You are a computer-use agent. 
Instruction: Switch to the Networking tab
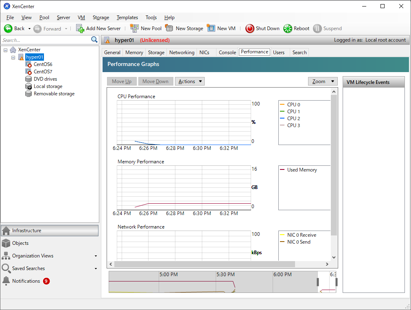point(182,53)
